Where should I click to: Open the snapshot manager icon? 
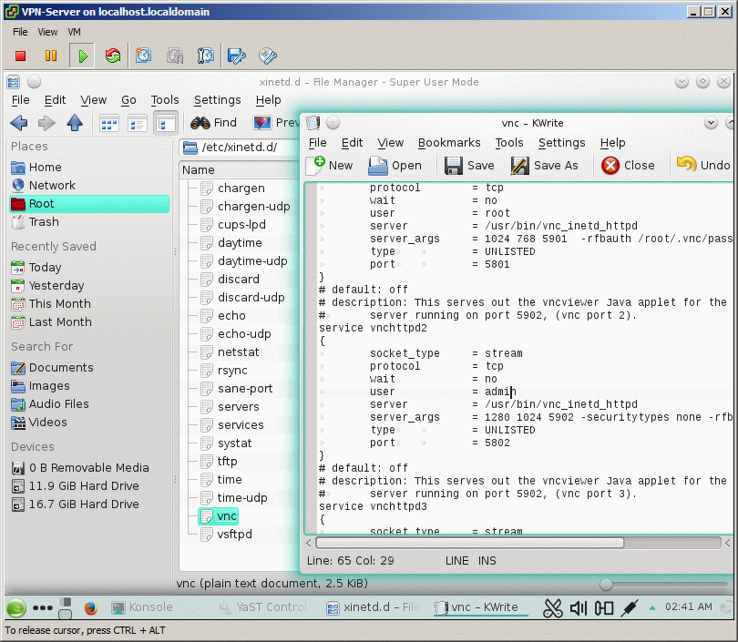point(206,56)
